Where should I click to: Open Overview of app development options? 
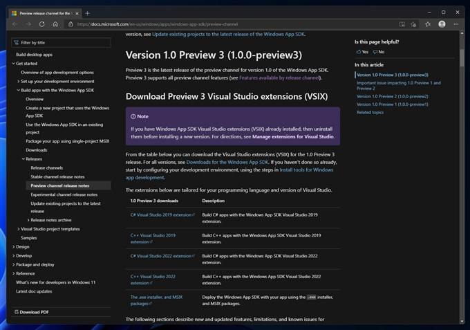pos(57,73)
